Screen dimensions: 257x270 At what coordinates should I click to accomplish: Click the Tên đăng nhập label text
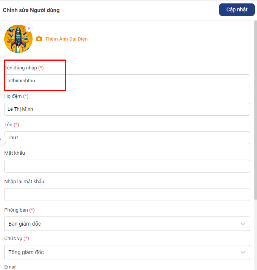(21, 68)
